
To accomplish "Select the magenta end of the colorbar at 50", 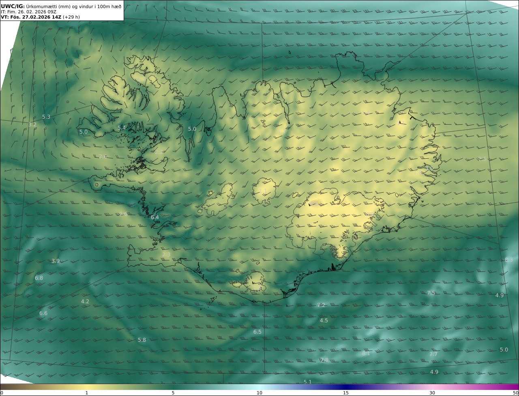I will point(514,387).
